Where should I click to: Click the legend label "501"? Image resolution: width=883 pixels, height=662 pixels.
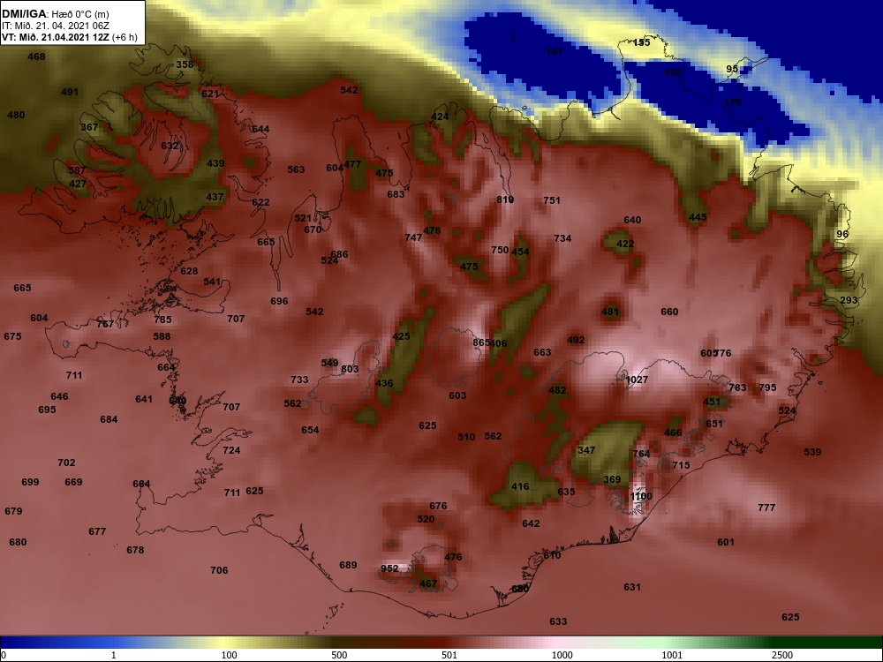pos(449,655)
